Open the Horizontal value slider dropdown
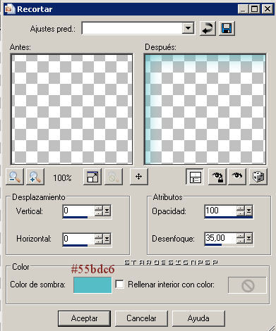 tap(107, 239)
